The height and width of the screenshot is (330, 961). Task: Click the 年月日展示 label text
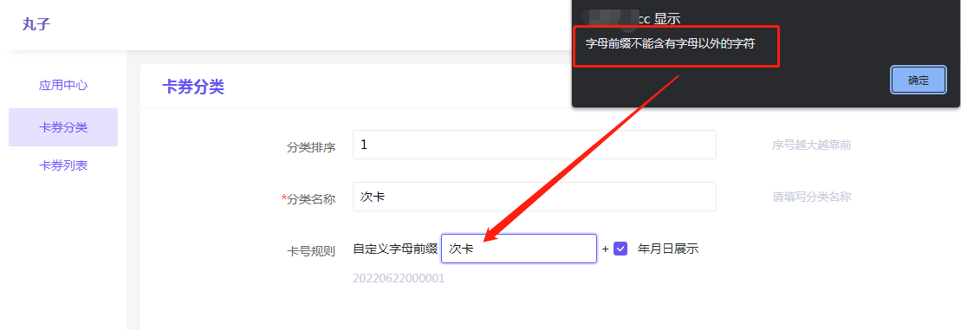[x=668, y=249]
